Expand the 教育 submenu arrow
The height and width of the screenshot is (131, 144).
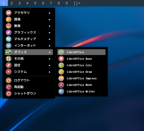tap(49, 26)
